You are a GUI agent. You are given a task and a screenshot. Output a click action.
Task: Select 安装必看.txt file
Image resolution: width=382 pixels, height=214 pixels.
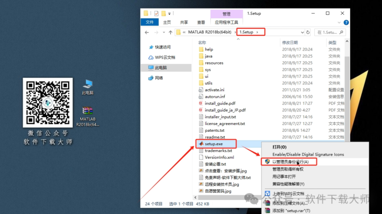point(215,164)
